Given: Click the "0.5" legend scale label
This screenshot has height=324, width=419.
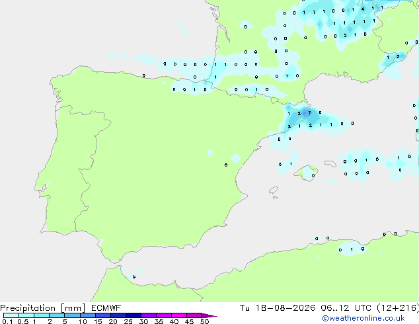Looking at the screenshot, I should pyautogui.click(x=23, y=321).
